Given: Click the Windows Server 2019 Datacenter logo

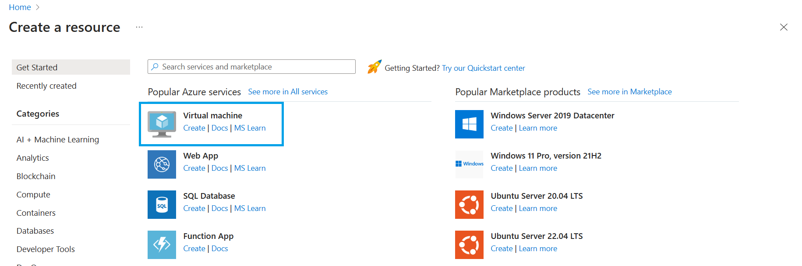Looking at the screenshot, I should 469,124.
